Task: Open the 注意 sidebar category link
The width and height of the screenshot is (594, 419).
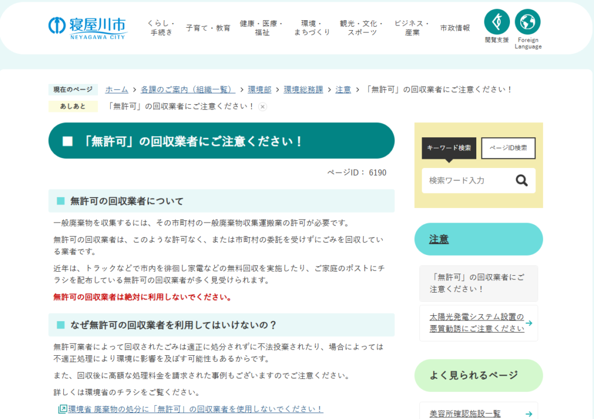Action: pyautogui.click(x=440, y=239)
